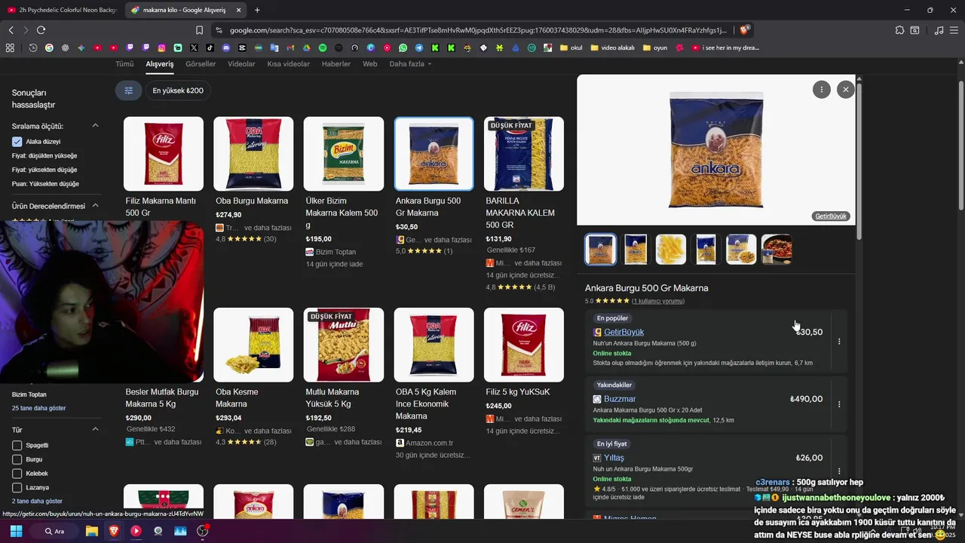Open the apps grid icon in the bookmarks bar

click(10, 48)
